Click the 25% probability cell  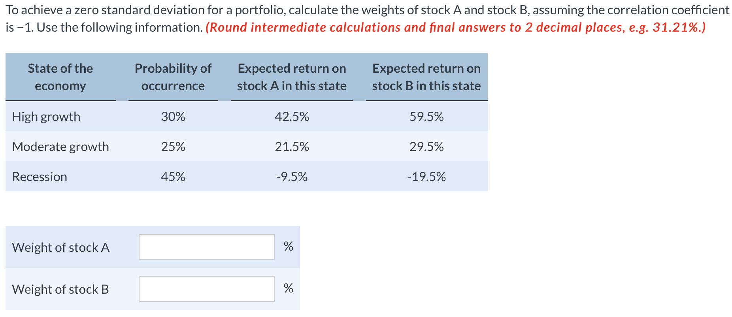(x=173, y=146)
